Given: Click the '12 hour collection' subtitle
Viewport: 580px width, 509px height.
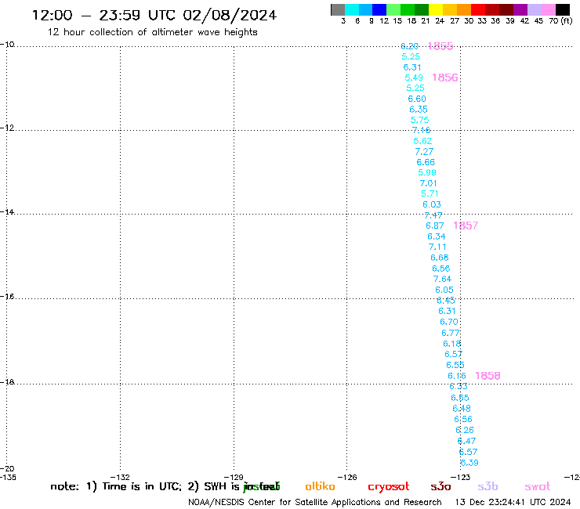Looking at the screenshot, I should (152, 32).
